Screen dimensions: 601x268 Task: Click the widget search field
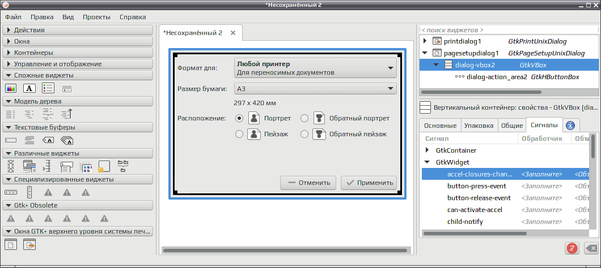pos(509,30)
